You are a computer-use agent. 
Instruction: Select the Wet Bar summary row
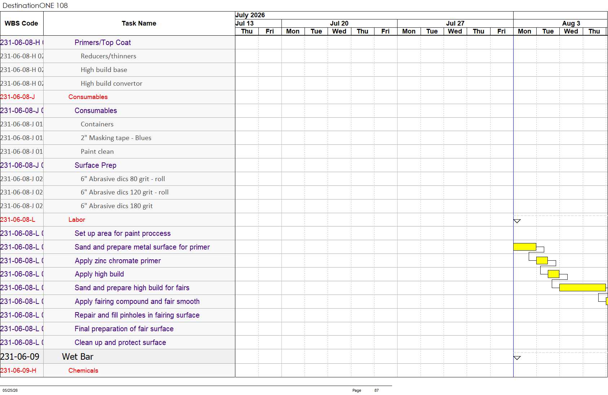point(117,356)
